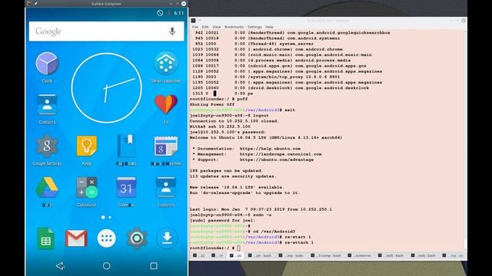Click the 'Shuting Power Off' output line
The width and height of the screenshot is (492, 276).
[x=212, y=104]
